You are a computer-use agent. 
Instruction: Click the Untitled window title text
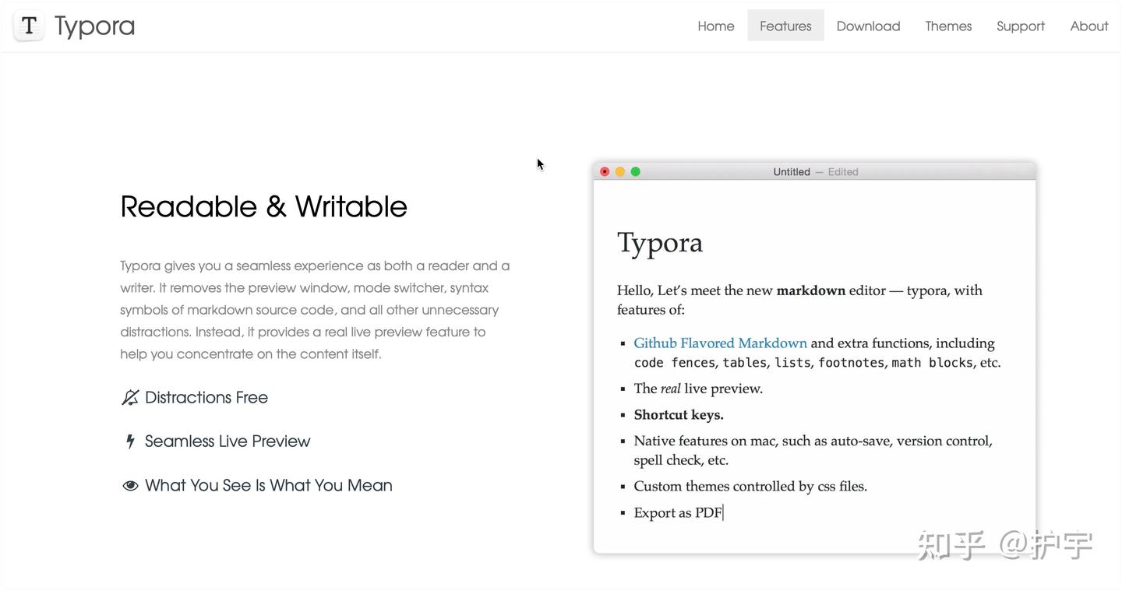click(792, 172)
